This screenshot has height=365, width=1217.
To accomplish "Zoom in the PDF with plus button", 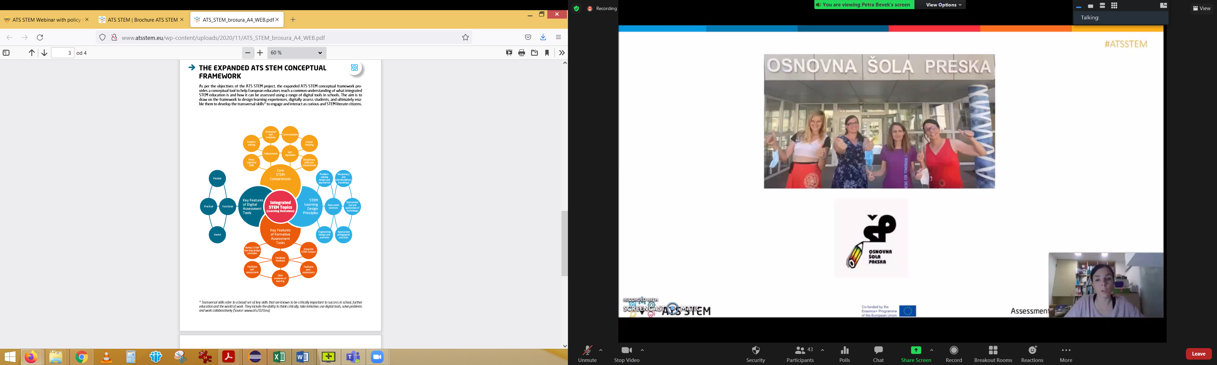I will [x=260, y=53].
